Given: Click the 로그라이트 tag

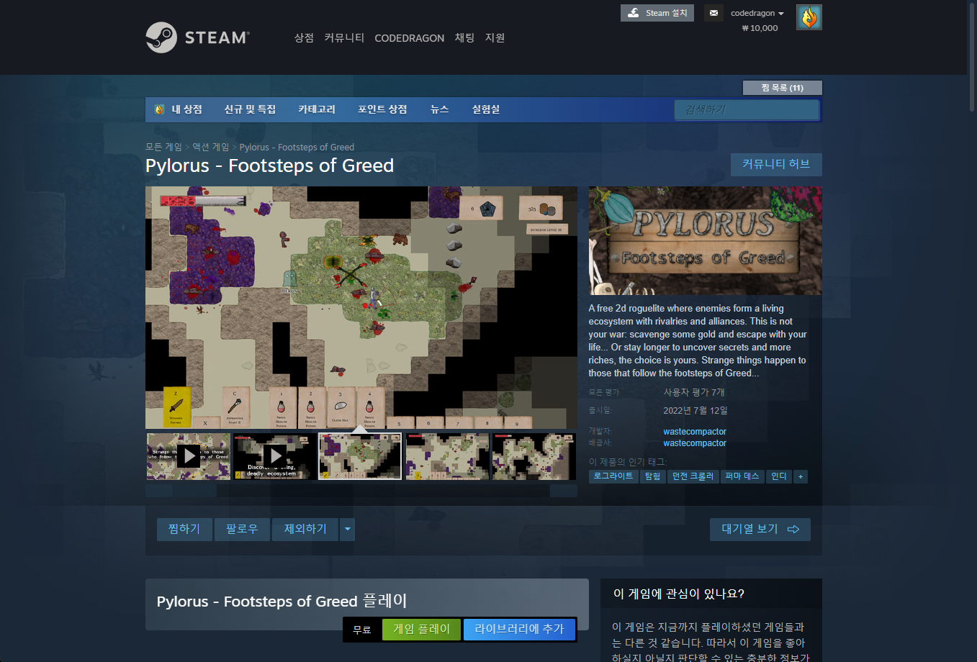Looking at the screenshot, I should tap(613, 476).
